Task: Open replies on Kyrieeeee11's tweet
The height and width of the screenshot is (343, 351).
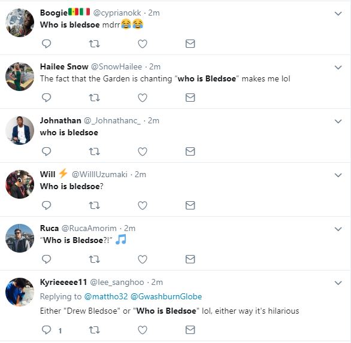Action: pos(46,330)
